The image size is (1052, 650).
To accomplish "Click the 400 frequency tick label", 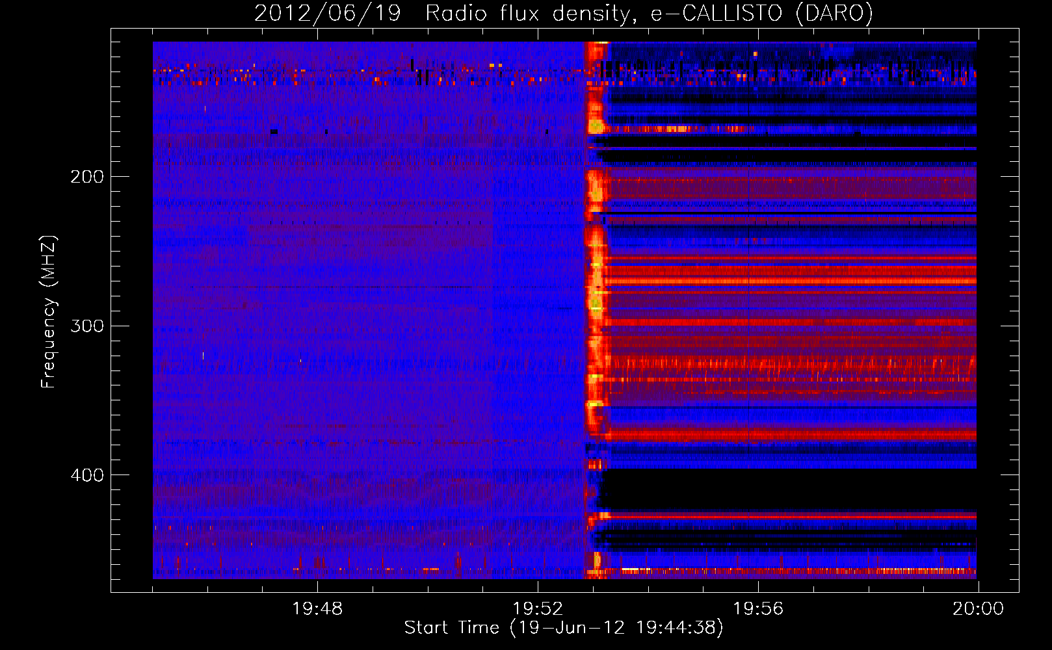I will 87,475.
